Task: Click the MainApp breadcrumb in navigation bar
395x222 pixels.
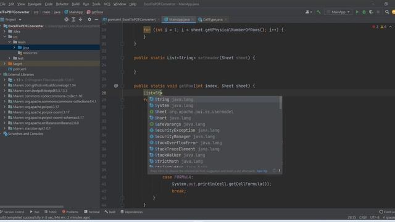Action: 73,12
